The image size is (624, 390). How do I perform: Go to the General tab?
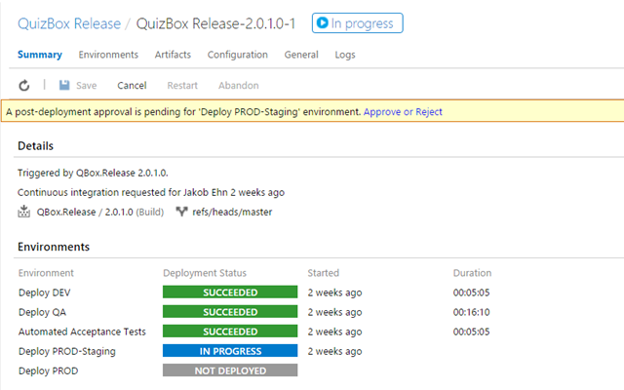tap(301, 55)
